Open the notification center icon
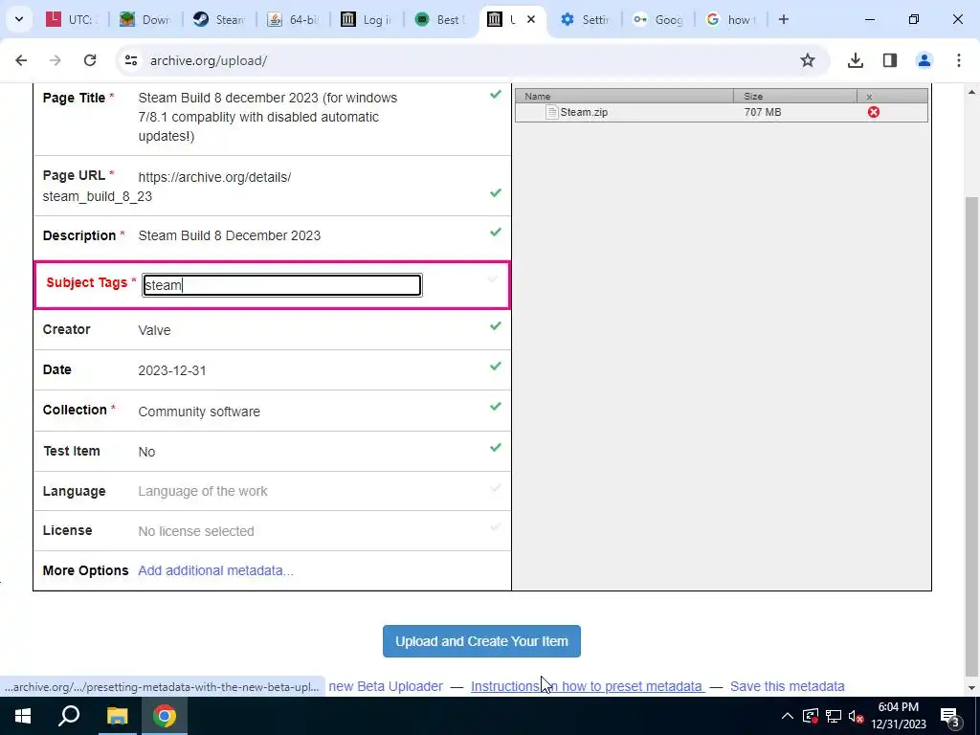The width and height of the screenshot is (980, 735). point(950,716)
